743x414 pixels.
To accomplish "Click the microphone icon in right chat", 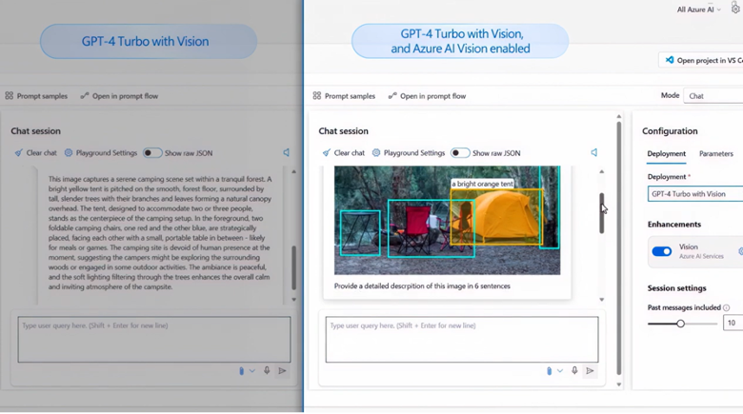I will [x=574, y=370].
